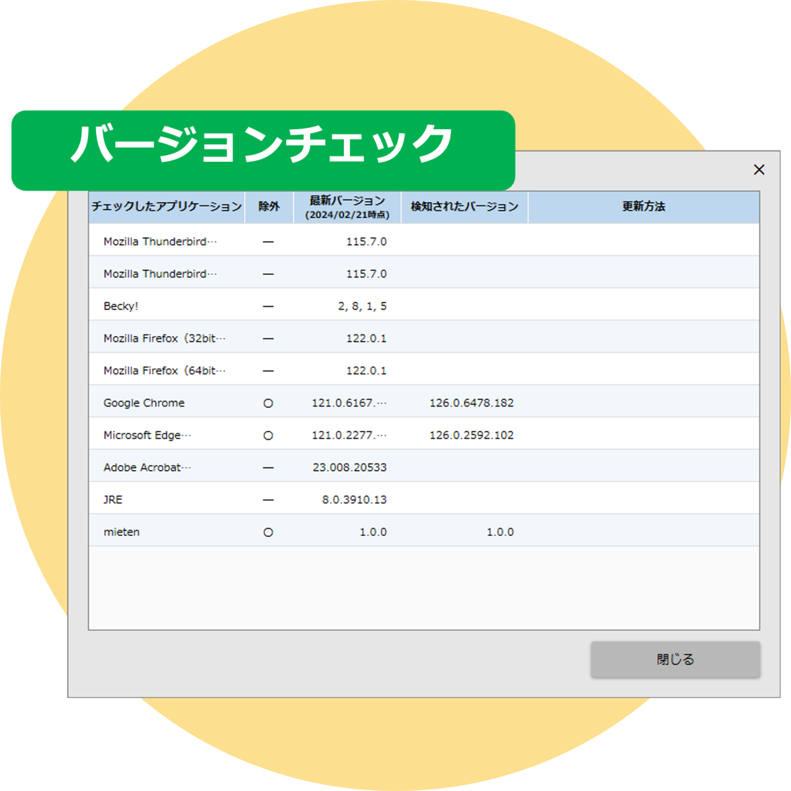Select the Google Chrome row name
The width and height of the screenshot is (791, 791).
pyautogui.click(x=144, y=403)
